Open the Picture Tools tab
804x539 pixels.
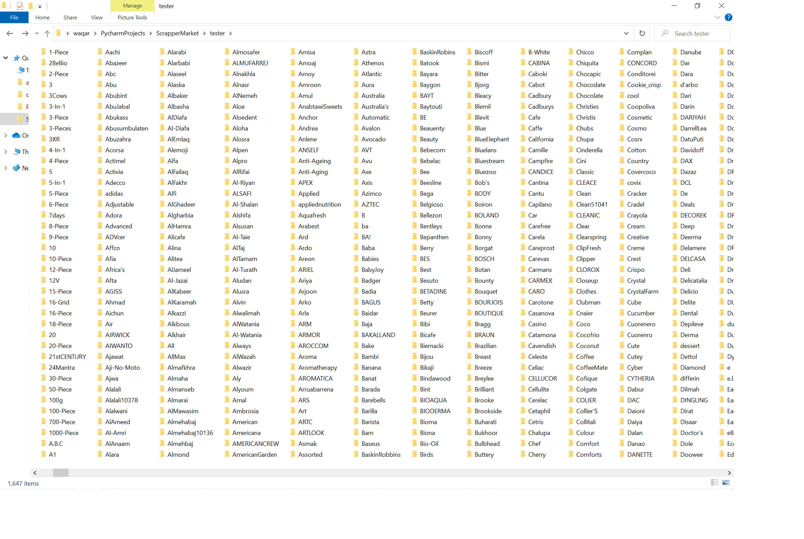coord(132,18)
